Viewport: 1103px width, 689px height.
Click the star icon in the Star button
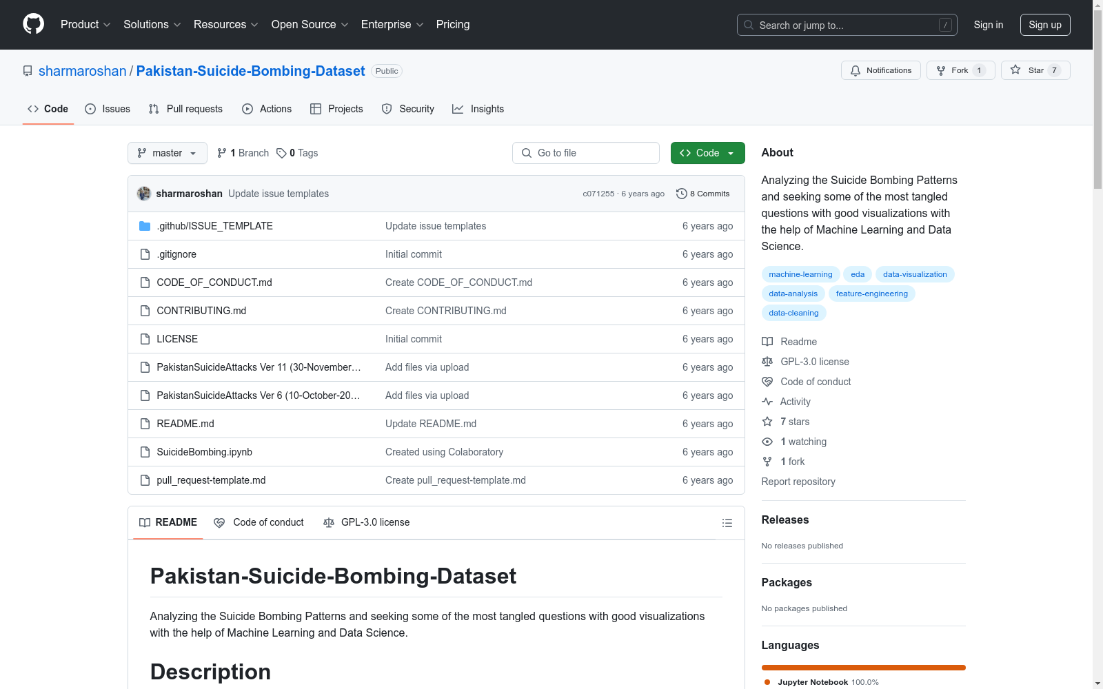point(1015,70)
